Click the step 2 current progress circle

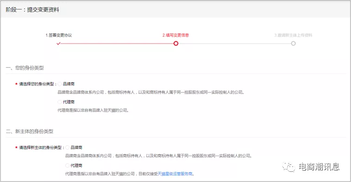click(176, 44)
